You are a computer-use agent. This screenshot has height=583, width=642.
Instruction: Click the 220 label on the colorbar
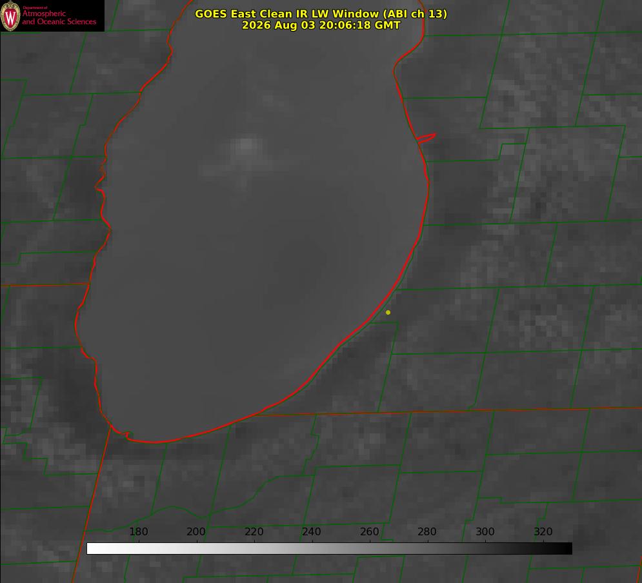pos(254,531)
